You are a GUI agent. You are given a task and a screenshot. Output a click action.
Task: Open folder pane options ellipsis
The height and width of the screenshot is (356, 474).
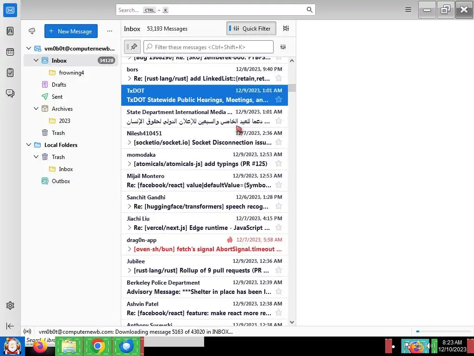click(110, 31)
